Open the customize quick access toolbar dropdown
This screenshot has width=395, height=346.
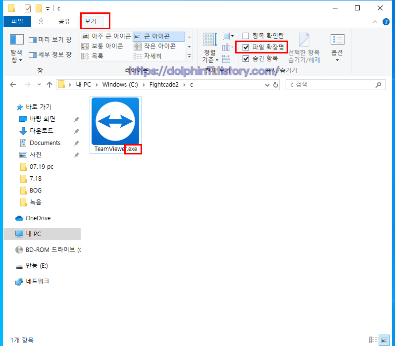pyautogui.click(x=48, y=9)
